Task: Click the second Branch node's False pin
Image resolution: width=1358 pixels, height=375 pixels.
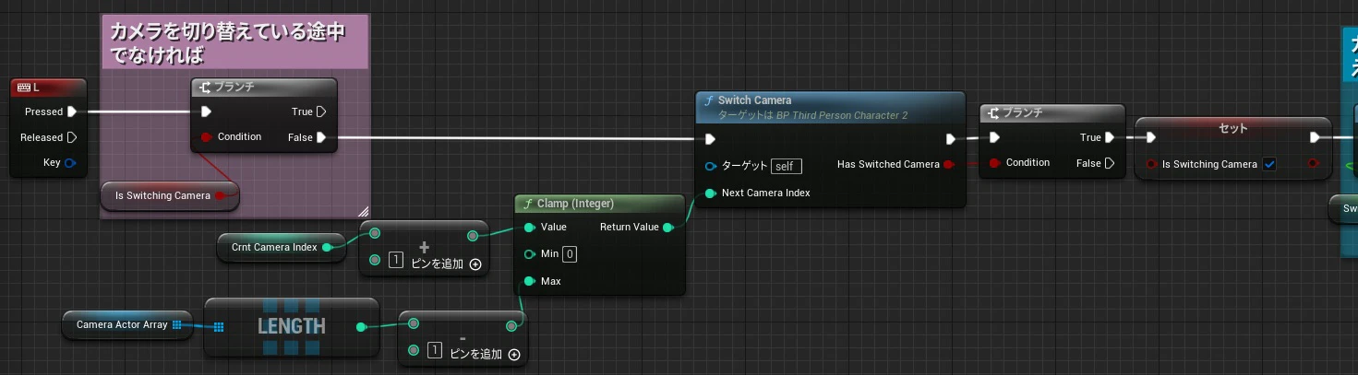Action: click(1111, 163)
